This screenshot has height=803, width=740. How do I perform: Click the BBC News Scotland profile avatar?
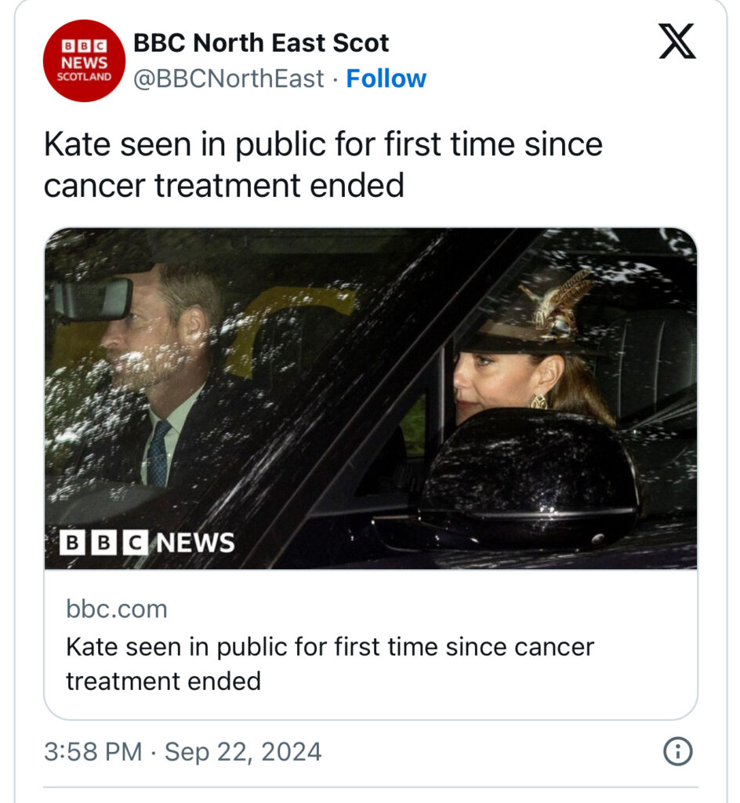84,60
